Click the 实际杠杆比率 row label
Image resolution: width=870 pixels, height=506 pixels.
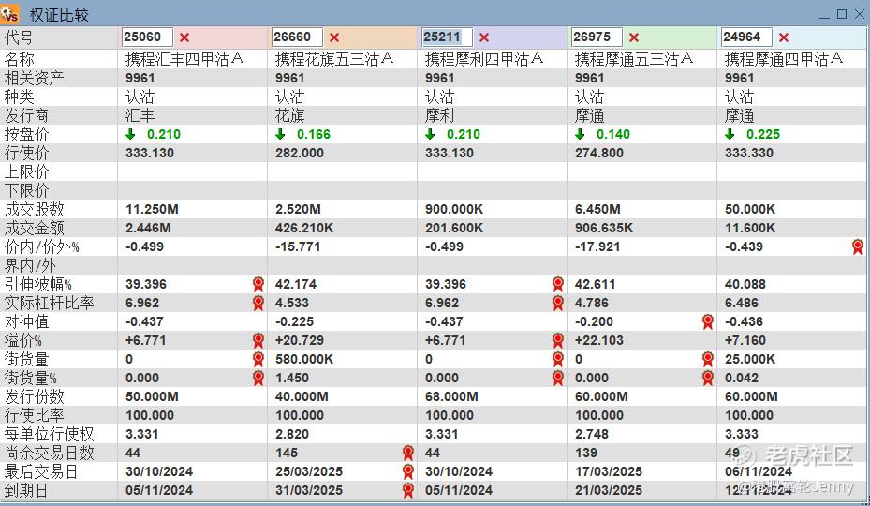[x=50, y=304]
